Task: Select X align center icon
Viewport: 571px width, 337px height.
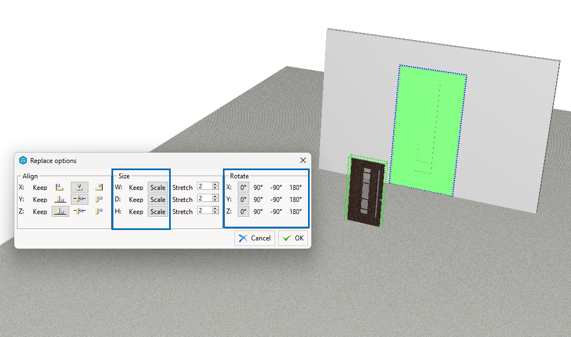Action: [80, 187]
